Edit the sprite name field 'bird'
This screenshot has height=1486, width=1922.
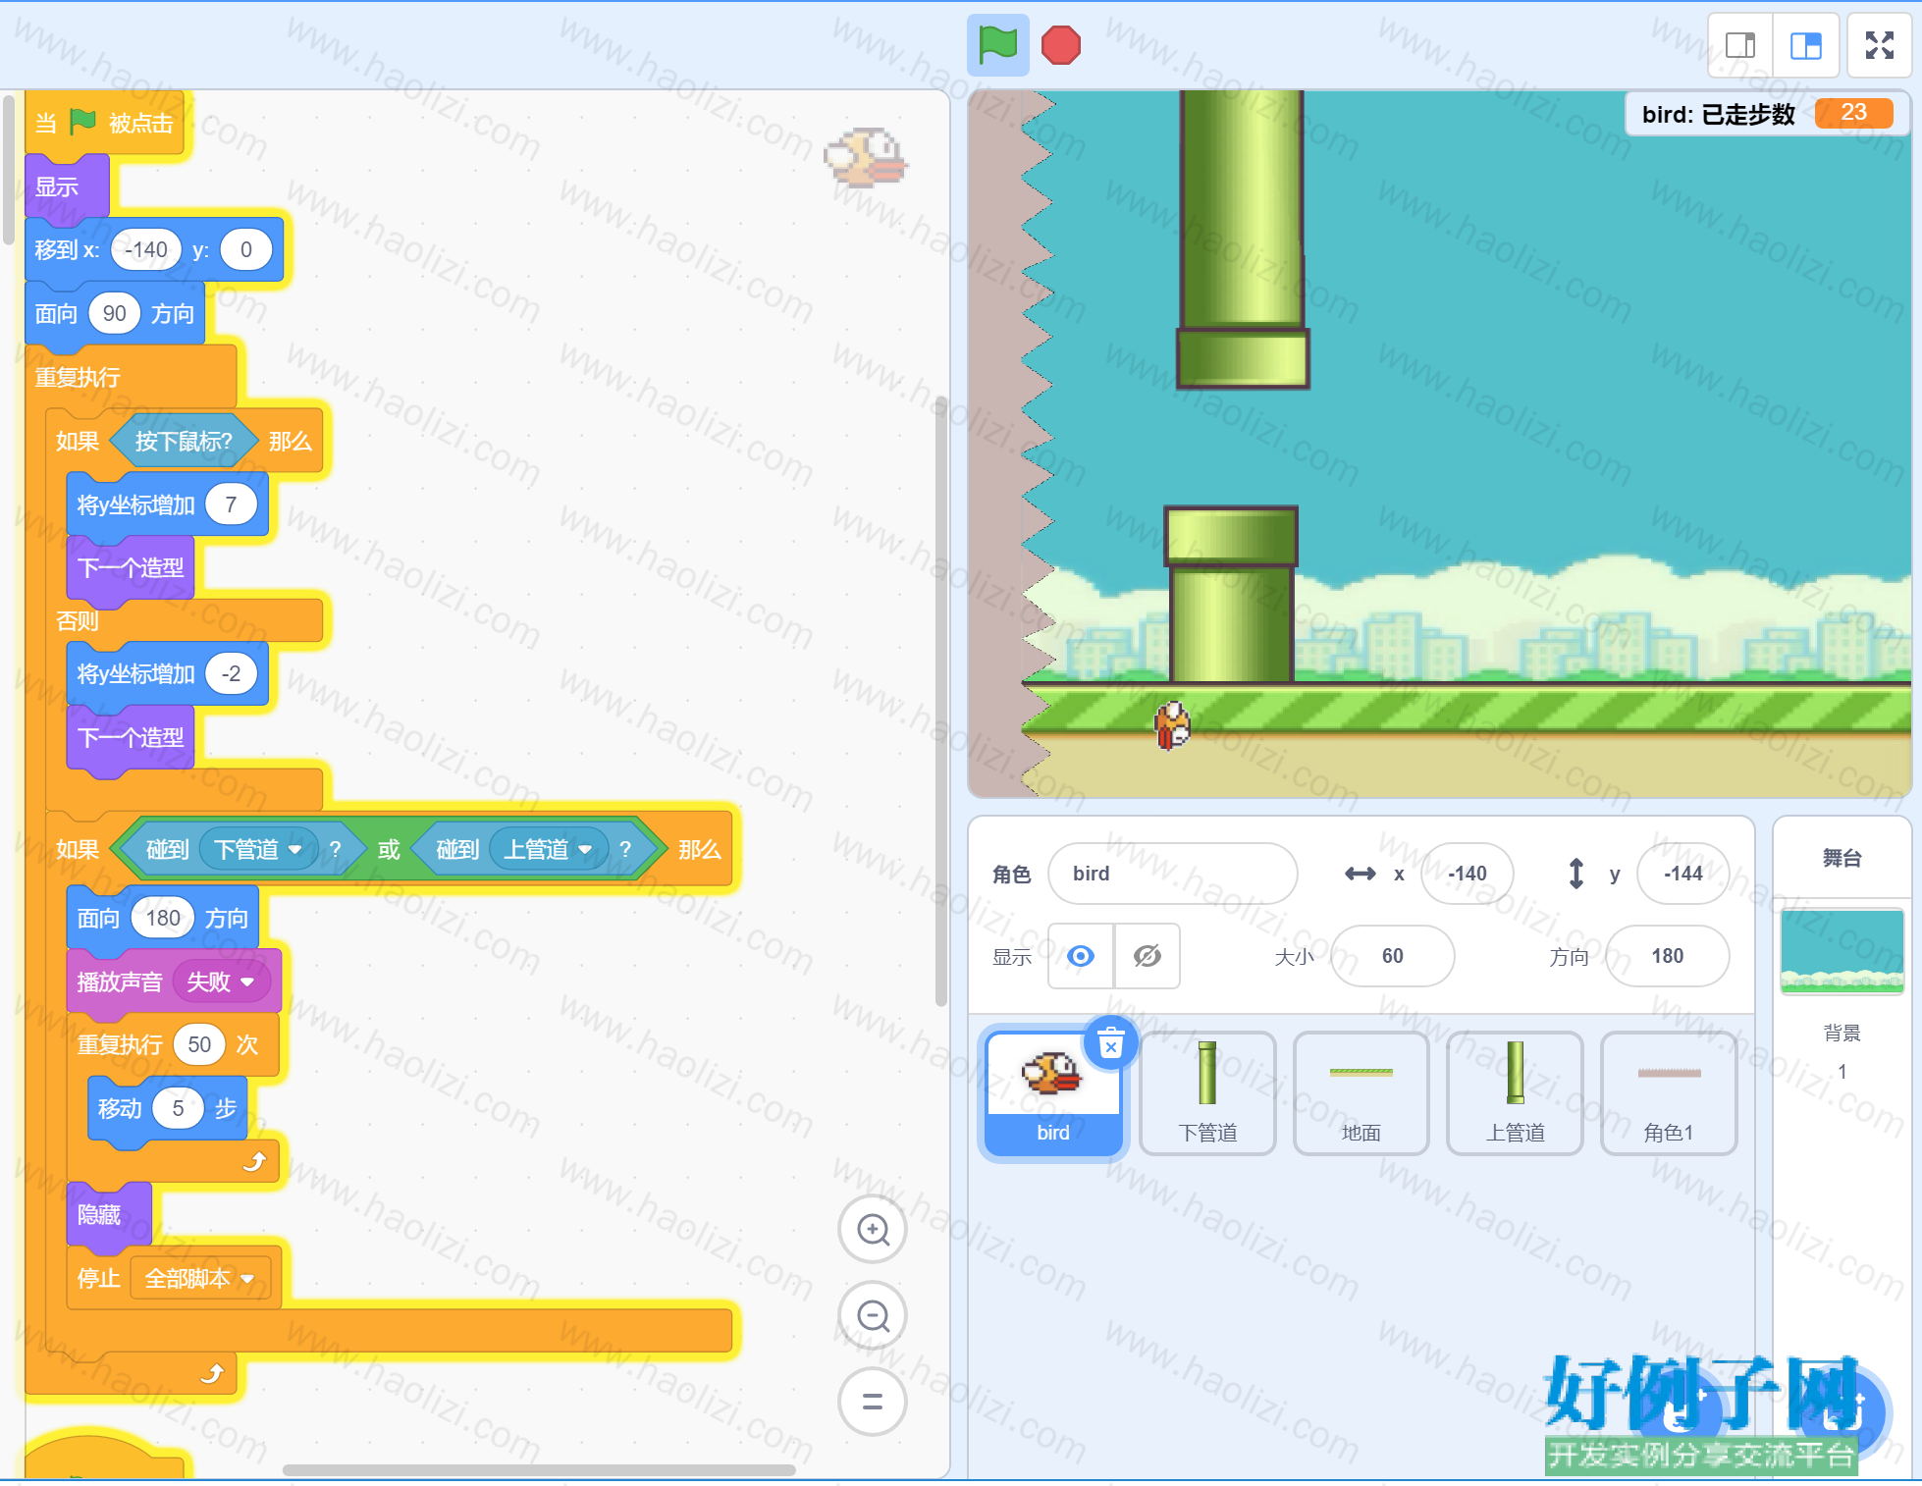pyautogui.click(x=1172, y=874)
